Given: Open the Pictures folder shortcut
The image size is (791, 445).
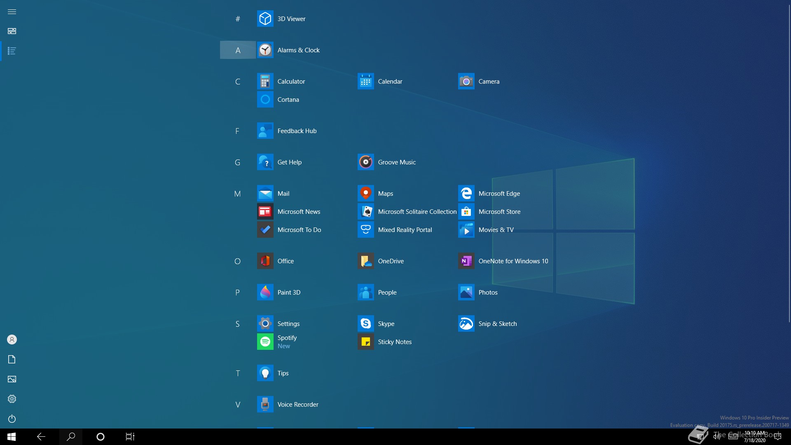Looking at the screenshot, I should pos(12,379).
